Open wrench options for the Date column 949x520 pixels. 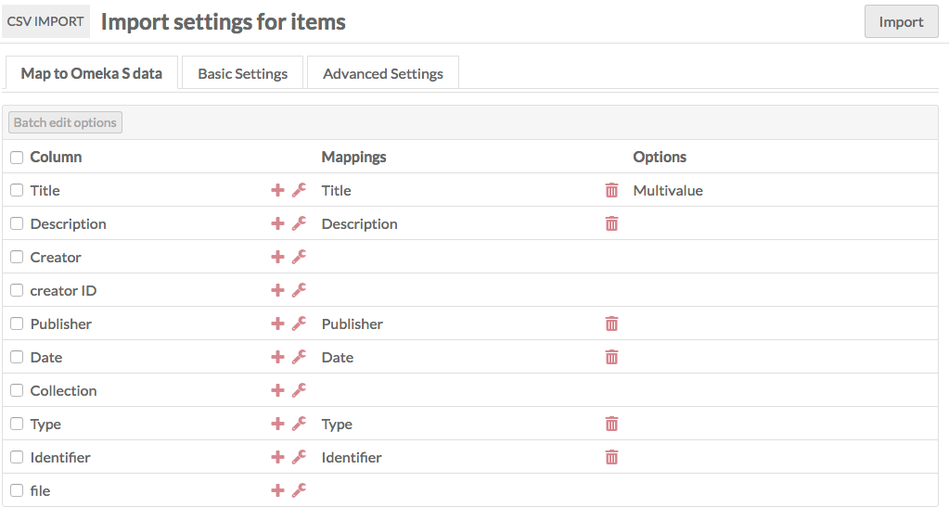point(299,358)
